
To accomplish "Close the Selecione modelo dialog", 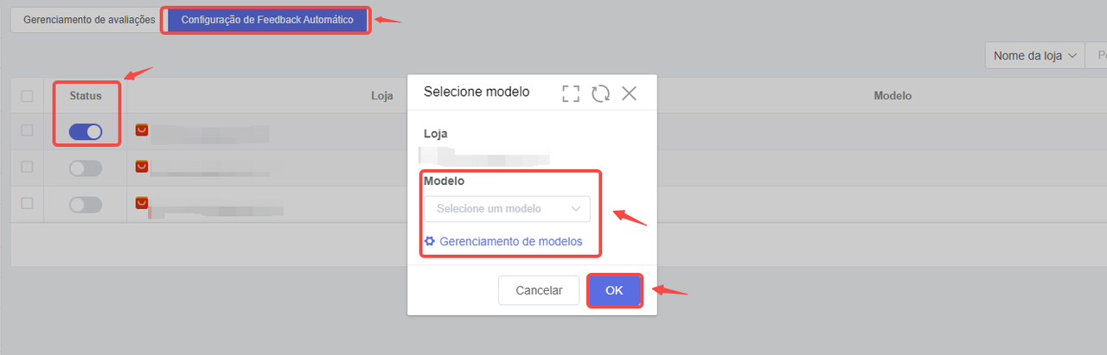I will tap(629, 93).
